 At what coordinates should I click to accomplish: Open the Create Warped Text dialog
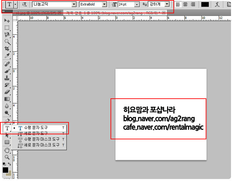(x=217, y=4)
